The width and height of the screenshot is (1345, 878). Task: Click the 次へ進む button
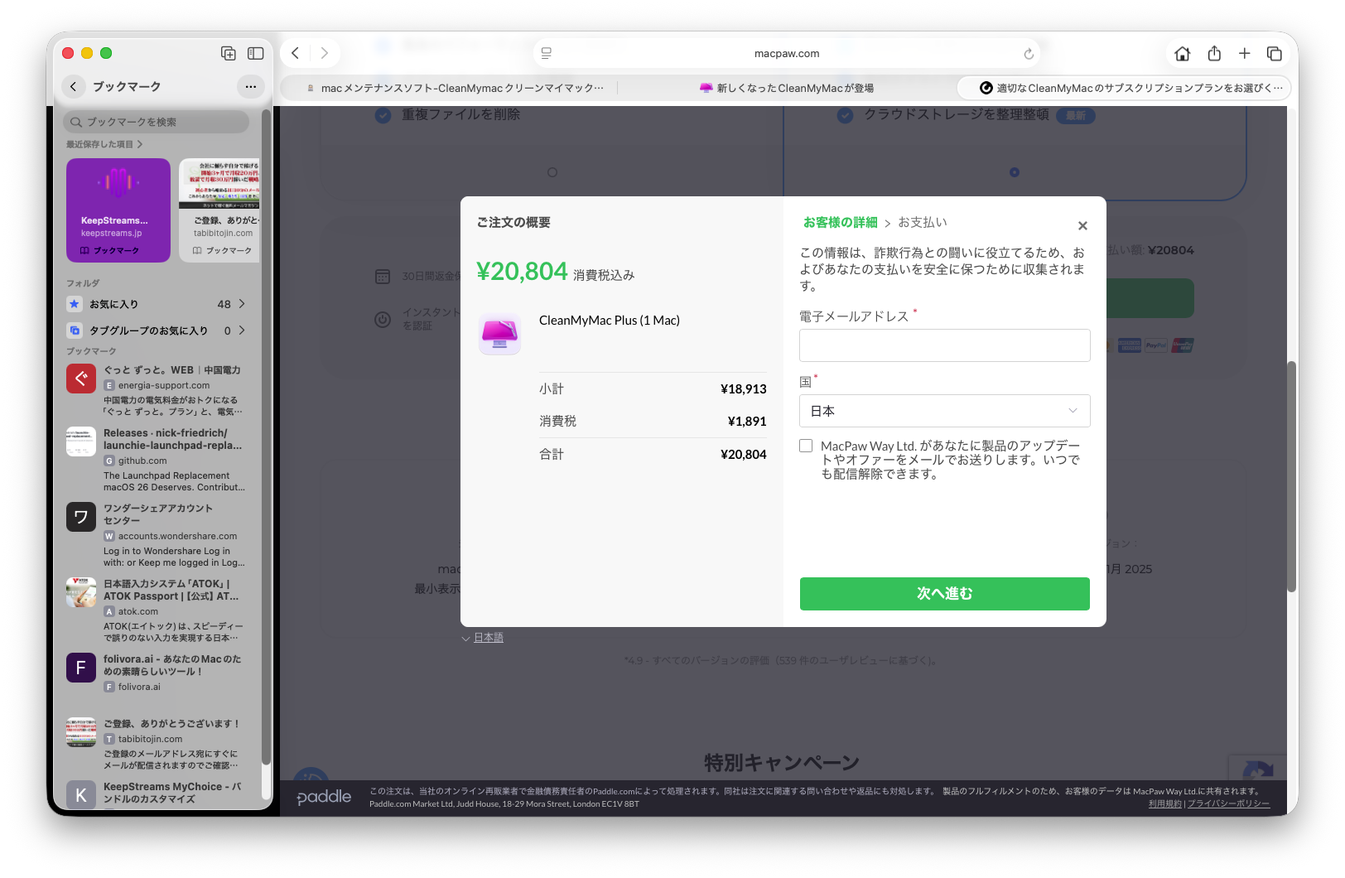pos(944,594)
